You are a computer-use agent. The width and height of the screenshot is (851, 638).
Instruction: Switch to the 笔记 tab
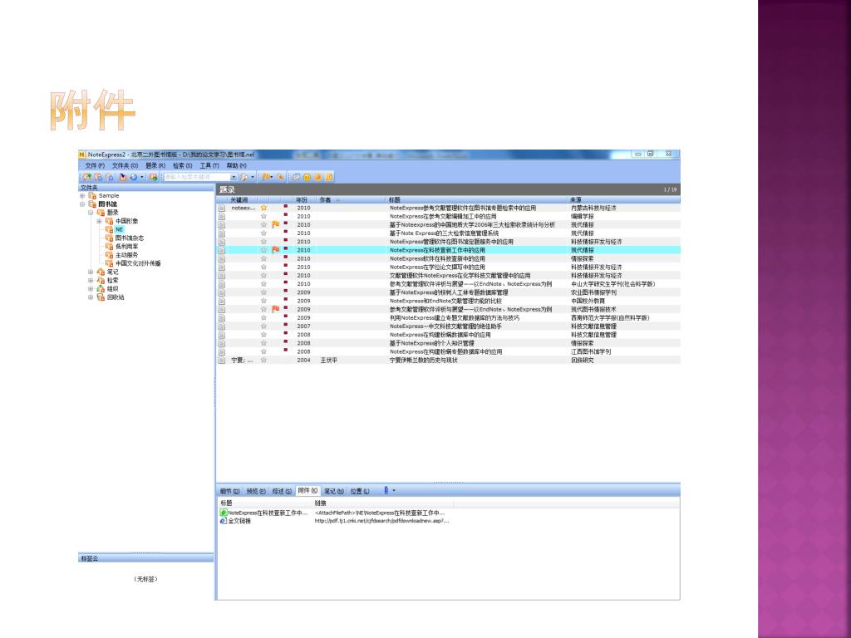(334, 491)
